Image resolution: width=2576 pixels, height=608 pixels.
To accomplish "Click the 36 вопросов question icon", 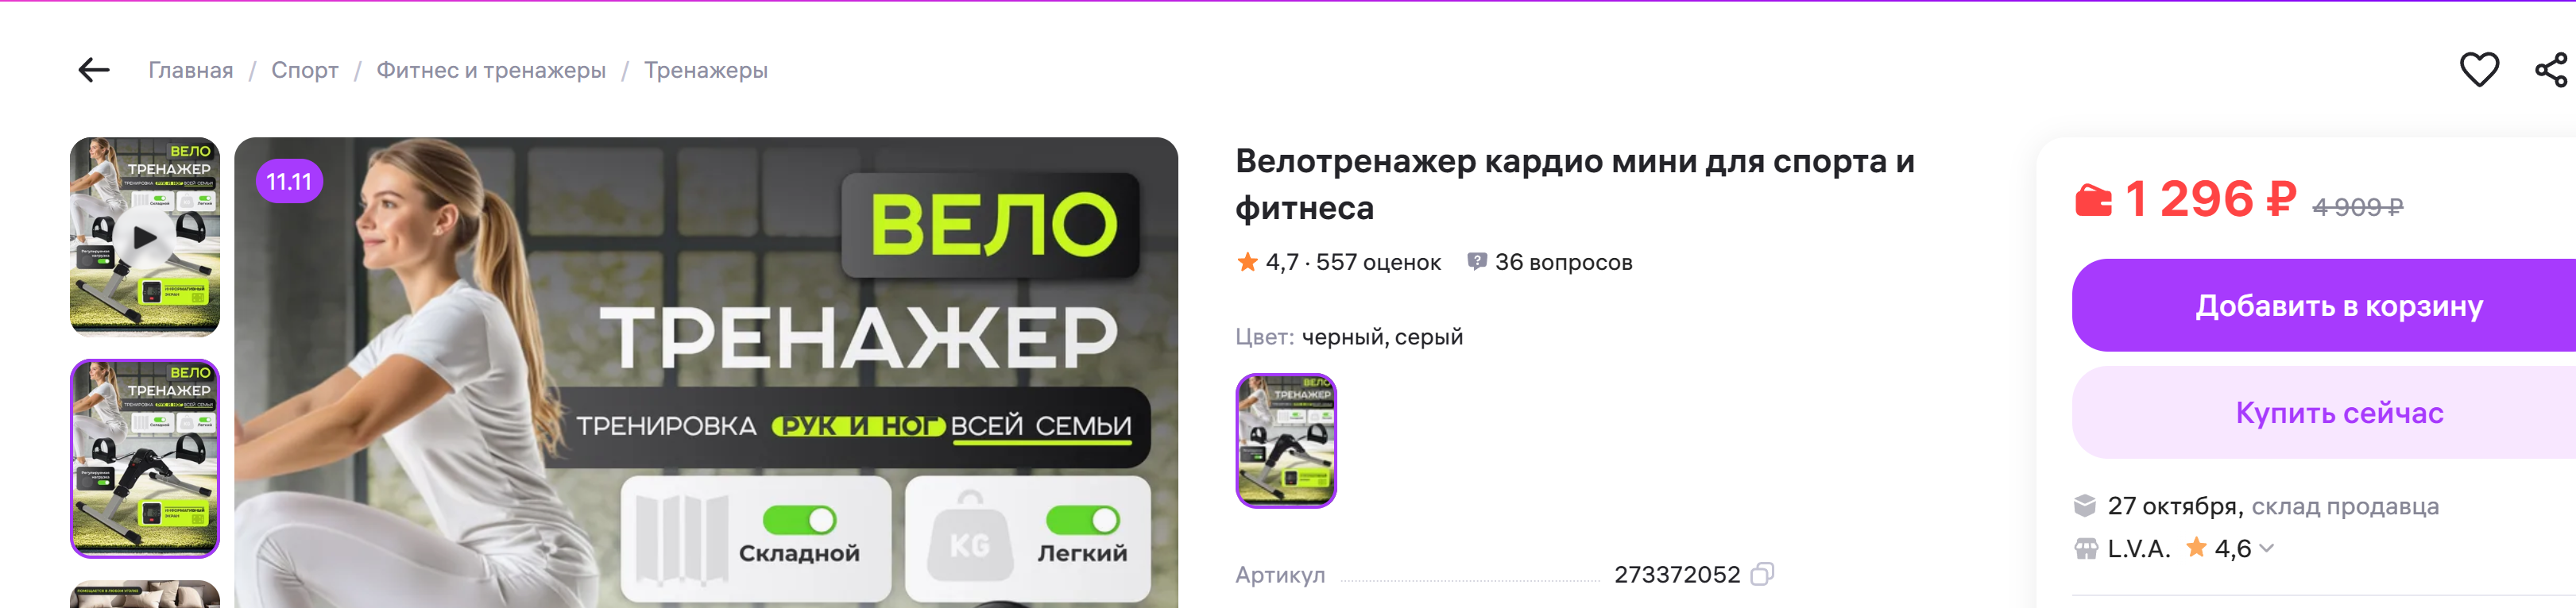I will point(1476,262).
